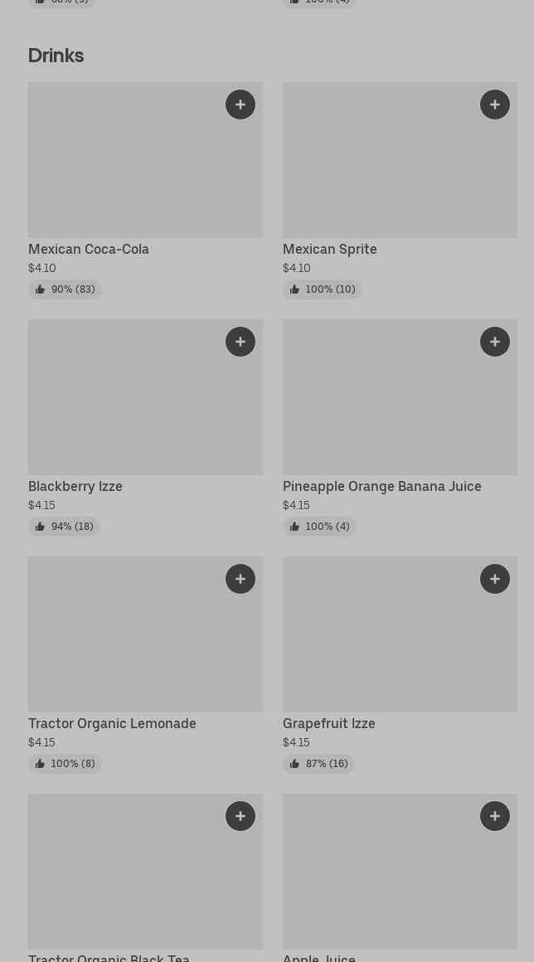Screen dimensions: 534x962
Task: Select Pineapple Orange Banana Juice title
Action: [381, 486]
